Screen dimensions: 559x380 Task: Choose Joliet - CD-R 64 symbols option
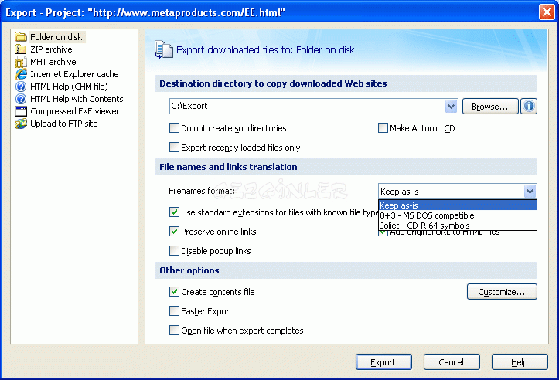click(x=424, y=225)
